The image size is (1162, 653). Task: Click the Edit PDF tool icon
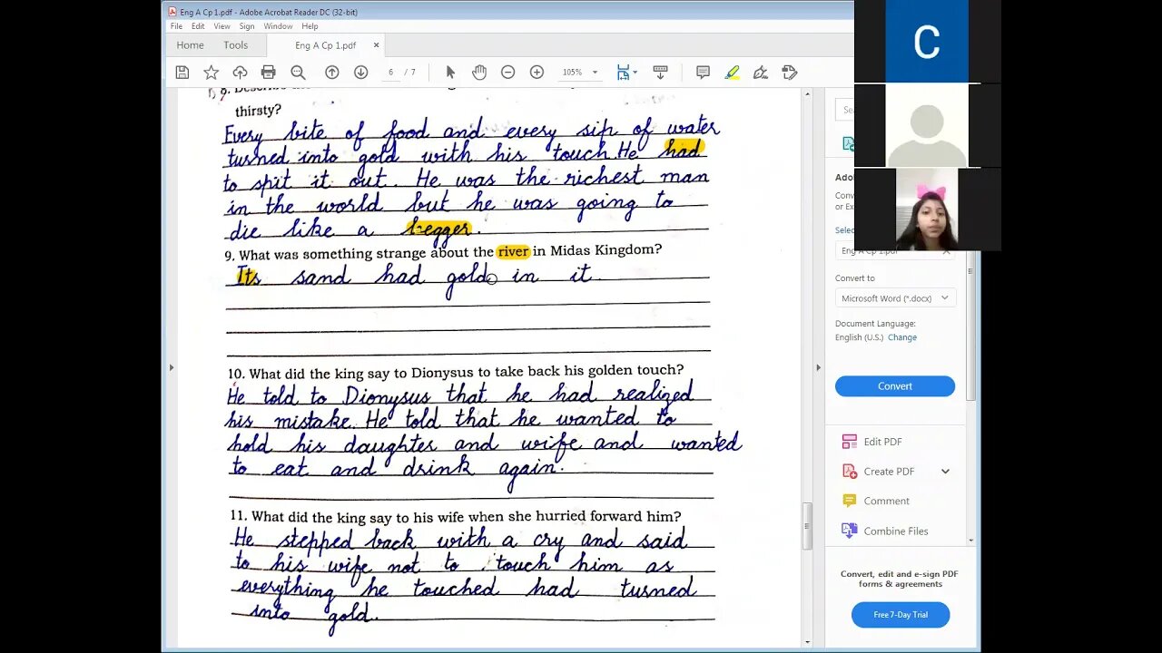[849, 442]
